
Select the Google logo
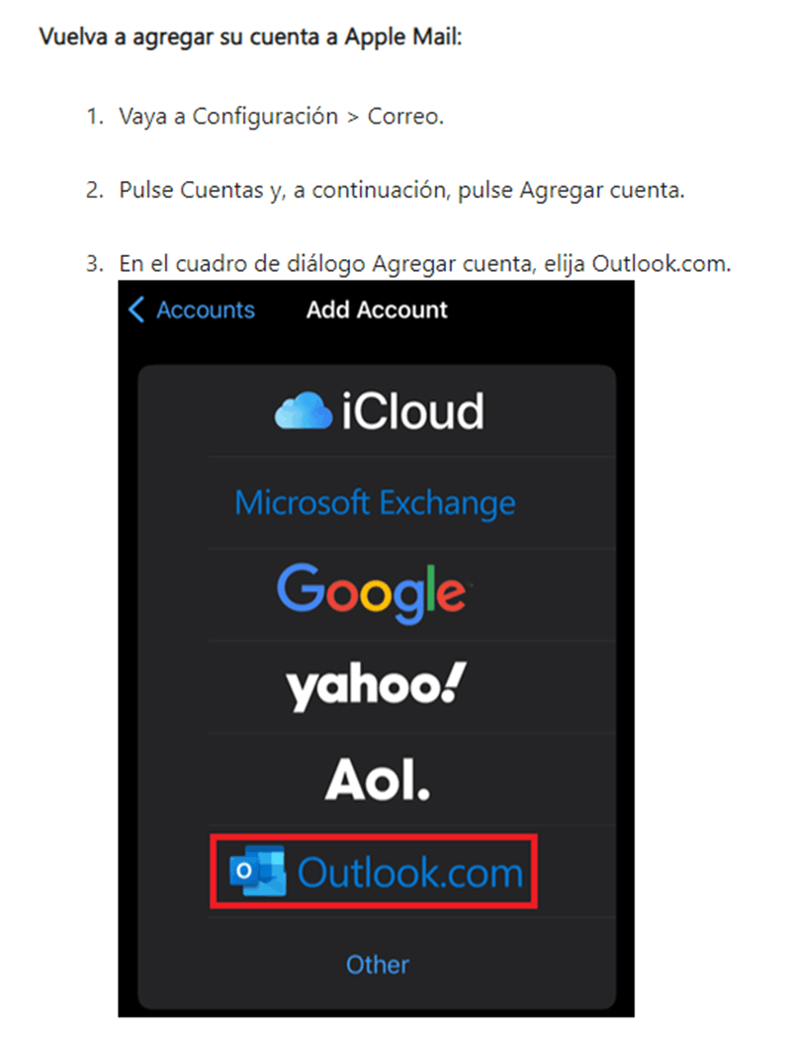click(371, 593)
